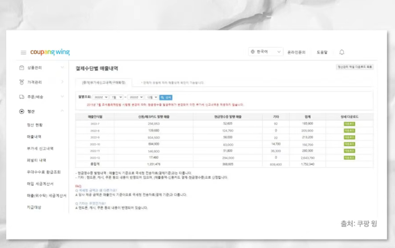Click the 2022-10 month cell
Viewport: 395px width, 248px height.
coord(95,144)
